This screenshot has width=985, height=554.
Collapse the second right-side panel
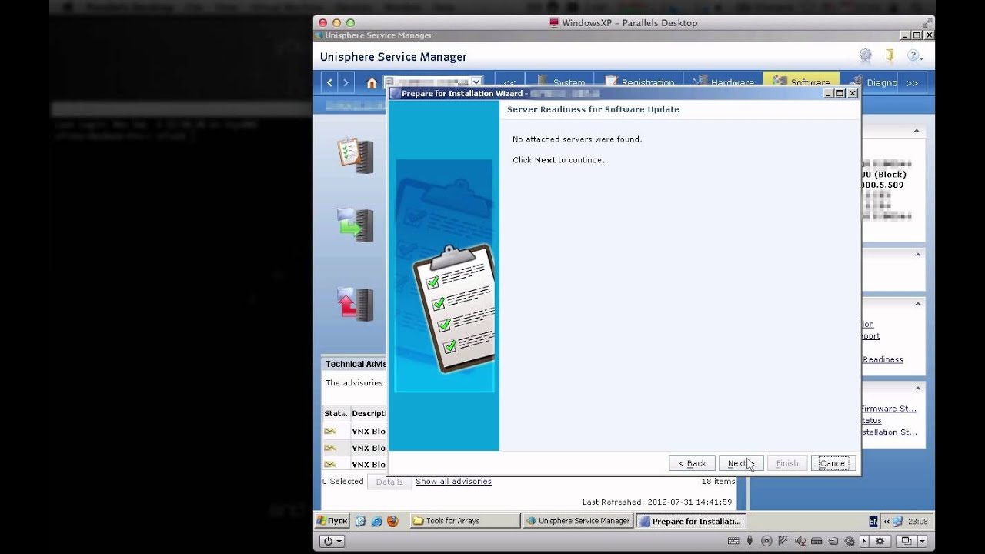[x=917, y=254]
